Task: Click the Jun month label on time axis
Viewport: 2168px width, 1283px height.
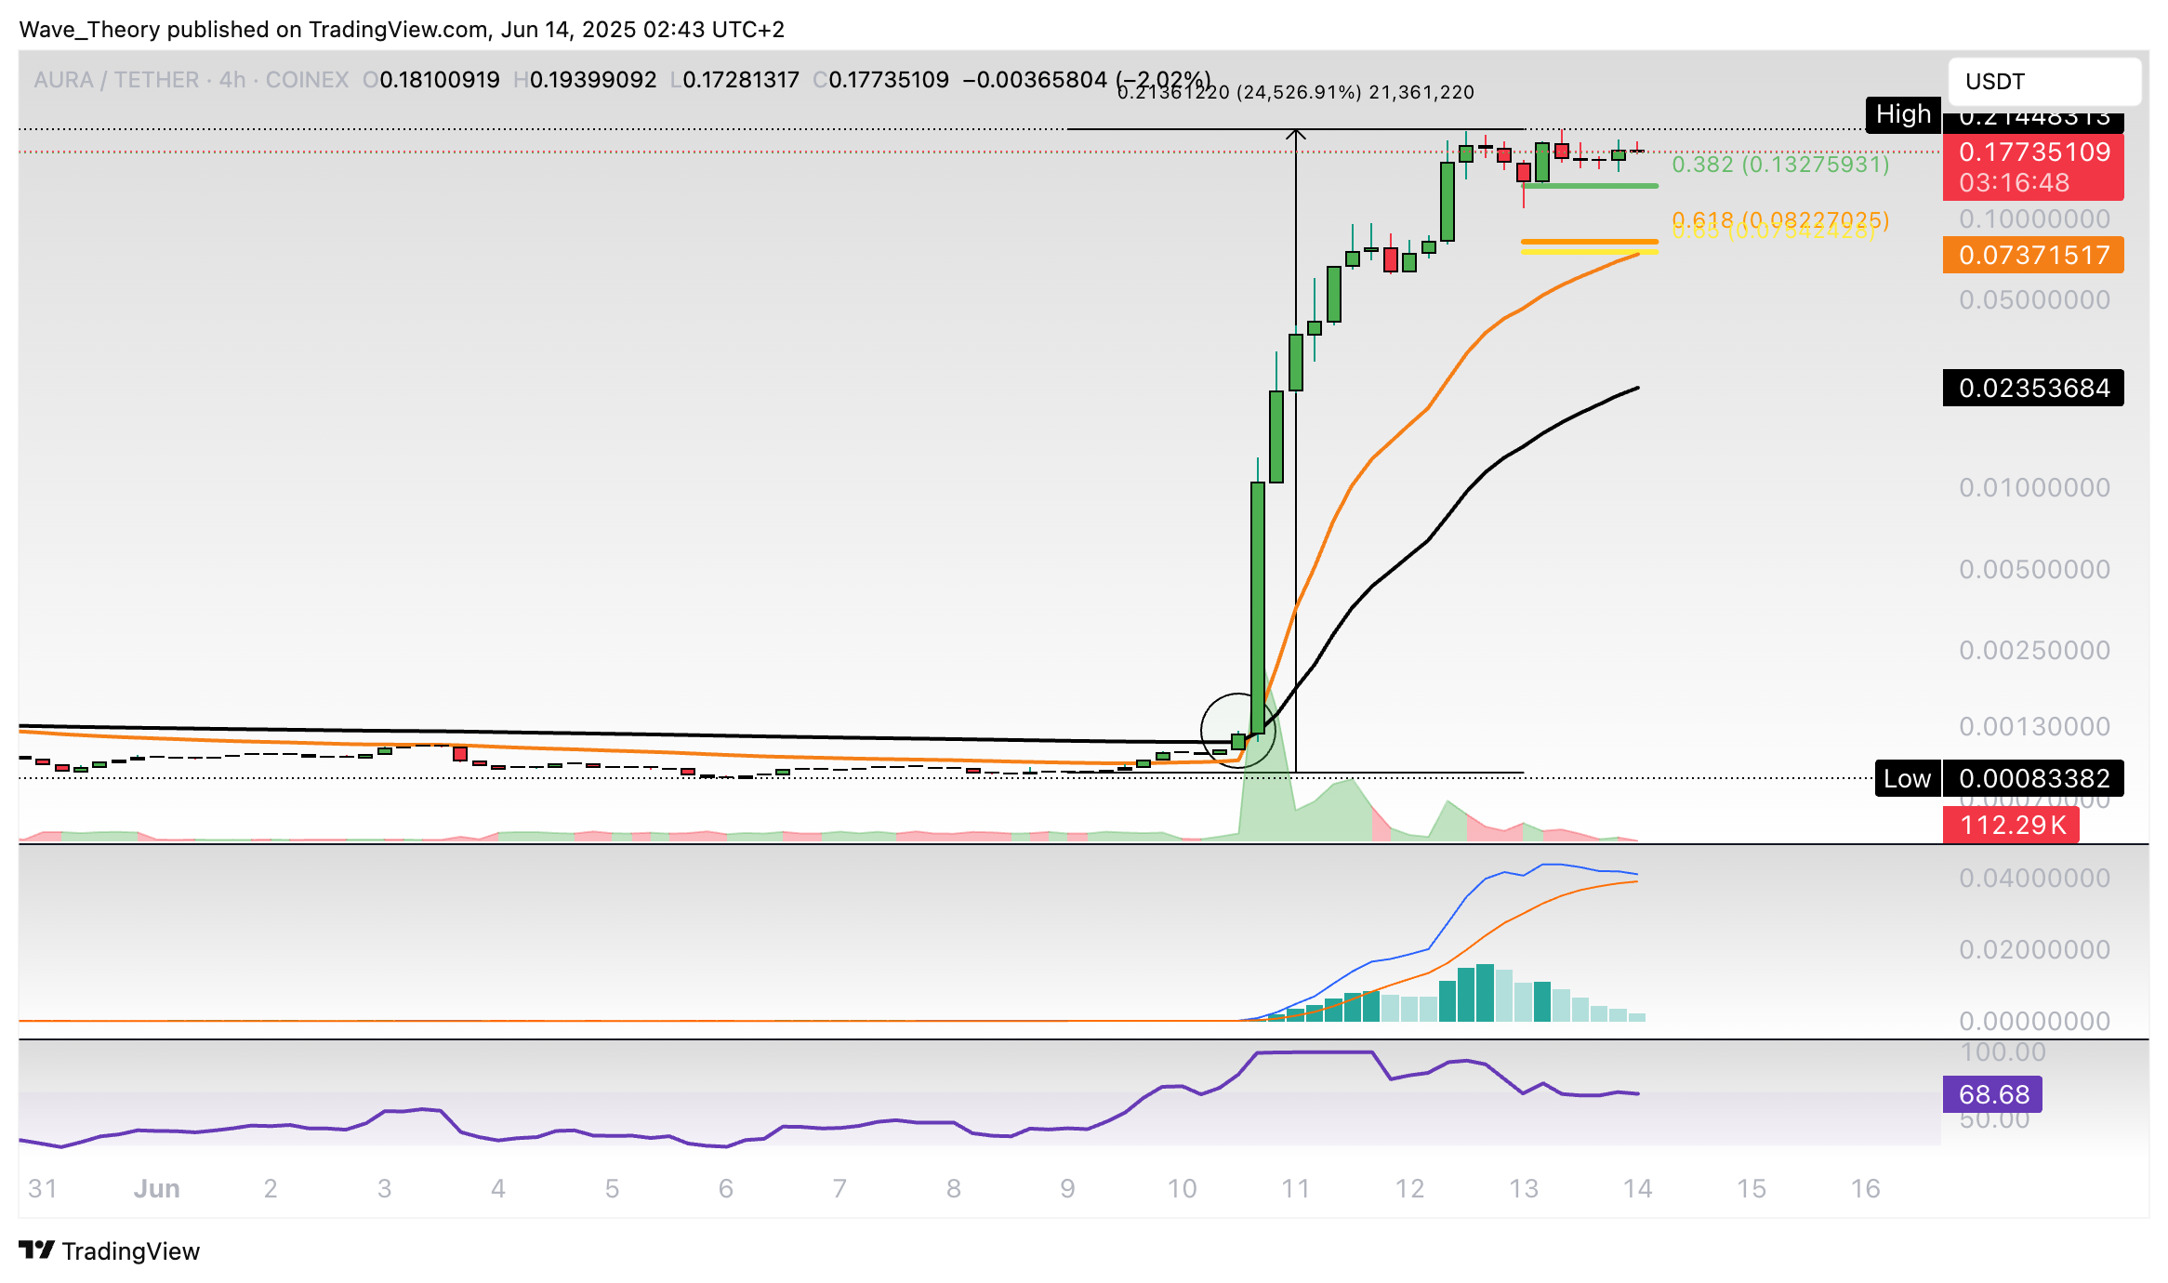Action: pyautogui.click(x=156, y=1188)
